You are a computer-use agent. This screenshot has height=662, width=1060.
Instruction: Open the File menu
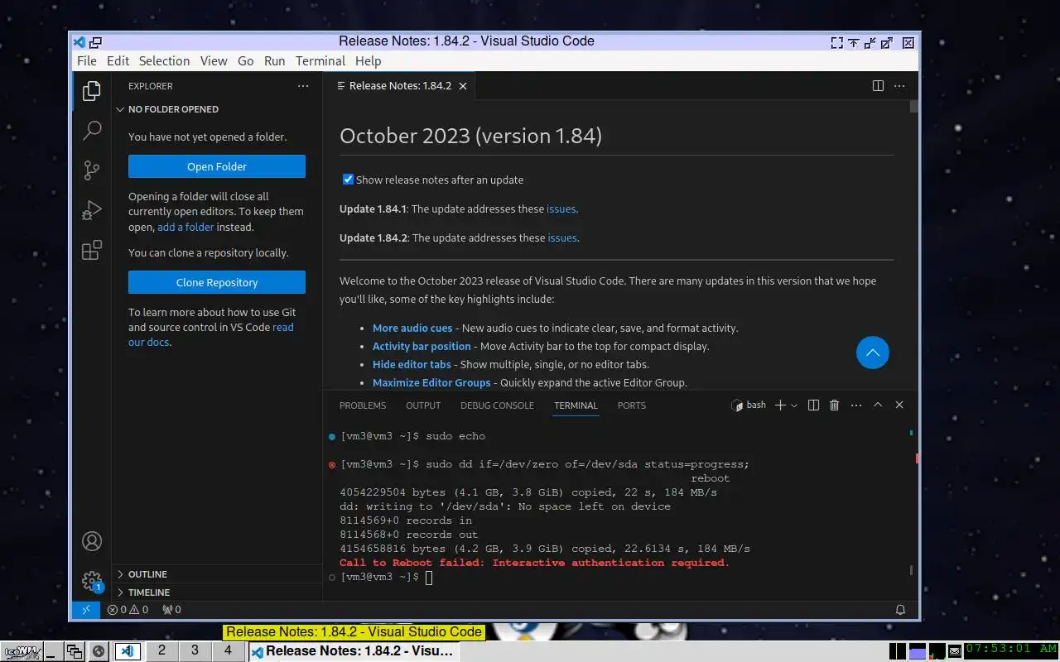(87, 61)
